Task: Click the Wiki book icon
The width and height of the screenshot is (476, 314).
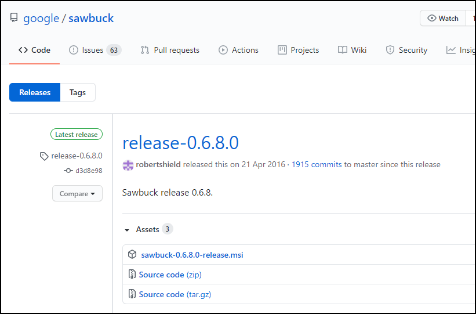Action: click(343, 50)
